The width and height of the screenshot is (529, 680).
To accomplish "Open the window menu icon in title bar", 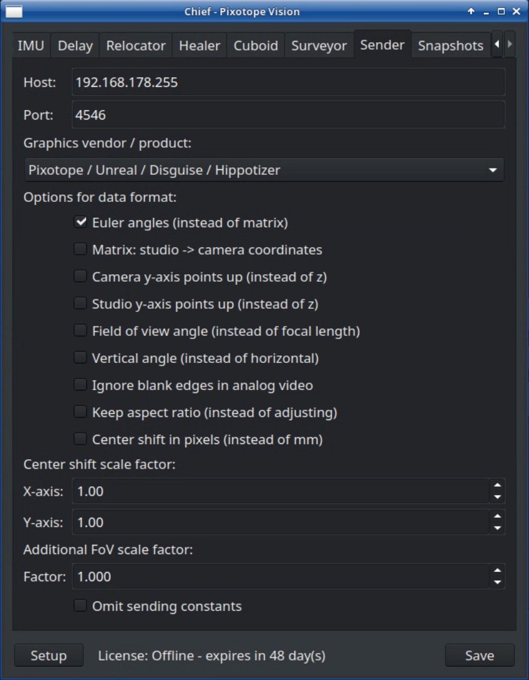I will (x=14, y=11).
